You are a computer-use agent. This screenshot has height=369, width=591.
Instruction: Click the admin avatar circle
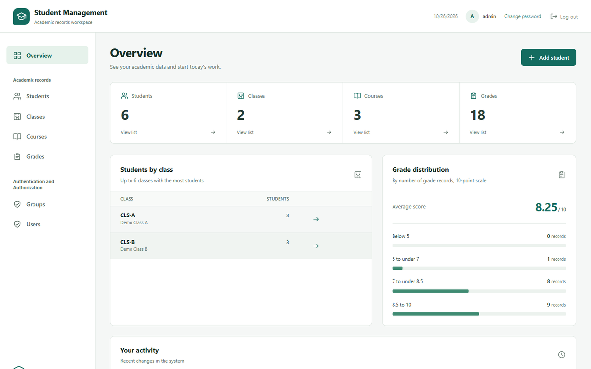(472, 16)
